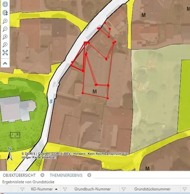Image resolution: width=190 pixels, height=194 pixels.
Task: Sort by the KG-Nummer column header
Action: click(42, 189)
